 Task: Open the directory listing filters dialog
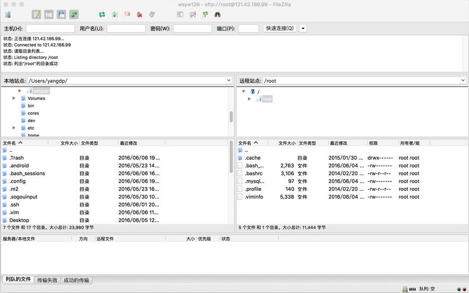[180, 14]
